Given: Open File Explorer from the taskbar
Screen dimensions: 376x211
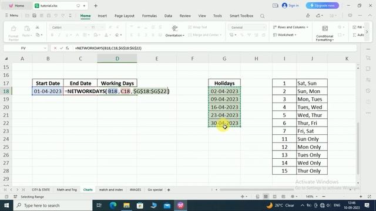Looking at the screenshot, I should coord(126,205).
